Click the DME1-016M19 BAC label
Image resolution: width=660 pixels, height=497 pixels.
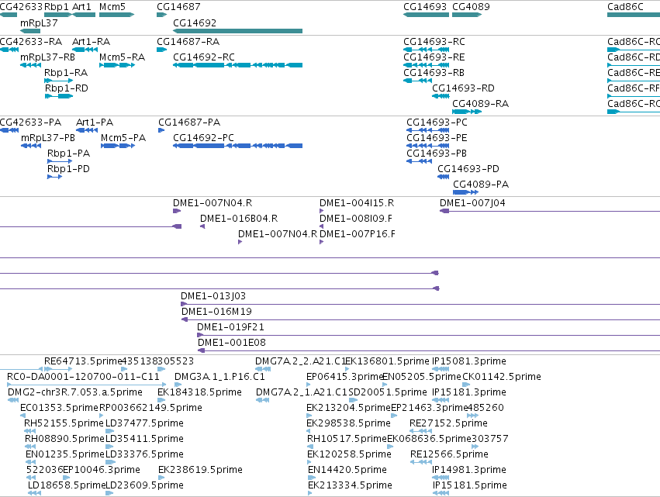click(x=216, y=312)
